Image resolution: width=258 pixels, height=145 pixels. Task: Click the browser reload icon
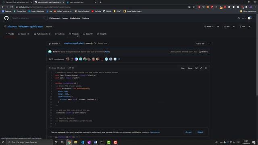click(x=12, y=7)
